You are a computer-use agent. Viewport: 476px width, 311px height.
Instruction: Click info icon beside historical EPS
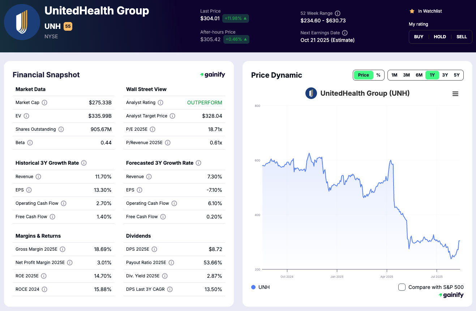click(x=29, y=190)
